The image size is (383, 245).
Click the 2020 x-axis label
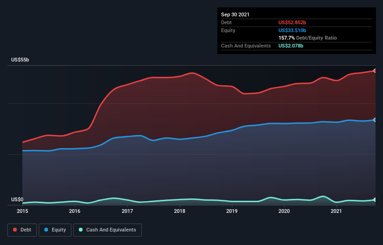tap(284, 211)
